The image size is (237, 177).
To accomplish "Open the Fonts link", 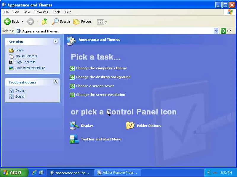I will (20, 50).
